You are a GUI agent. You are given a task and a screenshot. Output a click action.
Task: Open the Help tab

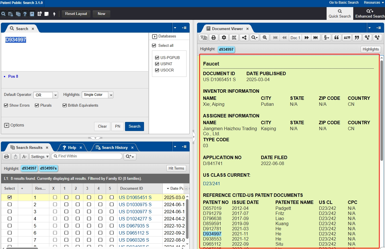[72, 147]
